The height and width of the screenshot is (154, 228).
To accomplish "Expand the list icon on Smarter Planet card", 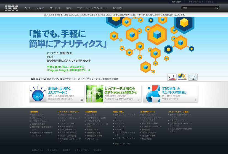I will pyautogui.click(x=82, y=100).
